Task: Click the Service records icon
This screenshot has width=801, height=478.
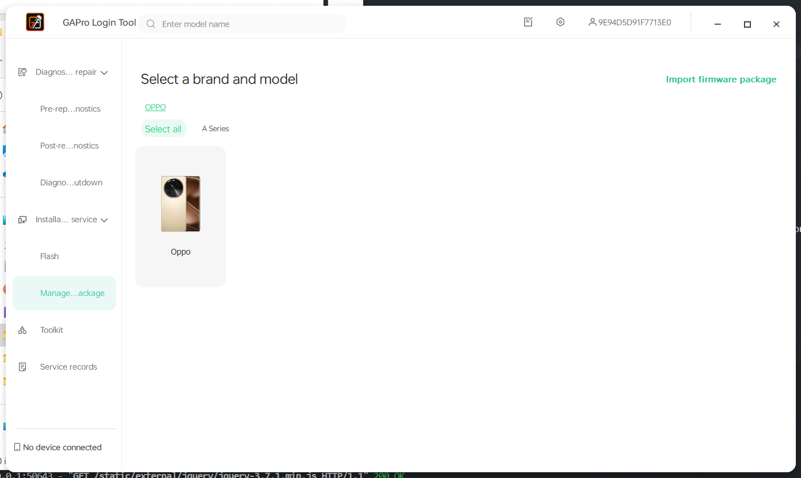Action: [x=22, y=367]
